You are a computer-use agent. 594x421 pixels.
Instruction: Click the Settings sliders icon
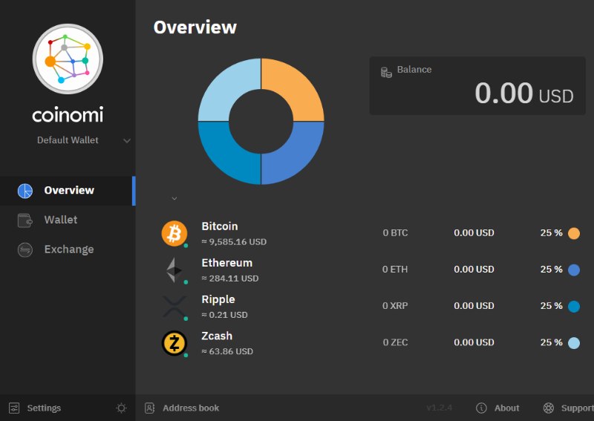pos(14,408)
